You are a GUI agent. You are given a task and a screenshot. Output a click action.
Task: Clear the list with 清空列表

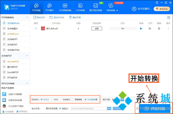click(x=75, y=17)
